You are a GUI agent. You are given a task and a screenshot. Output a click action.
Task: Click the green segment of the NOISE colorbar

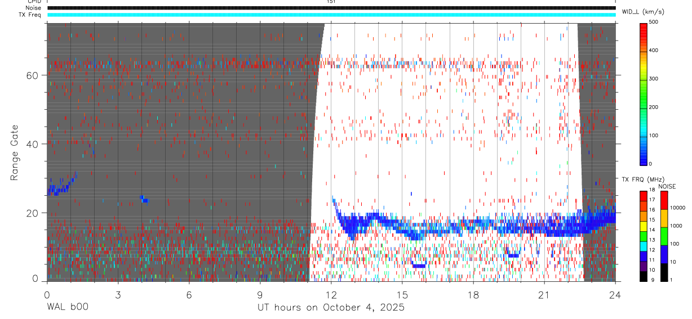click(664, 236)
